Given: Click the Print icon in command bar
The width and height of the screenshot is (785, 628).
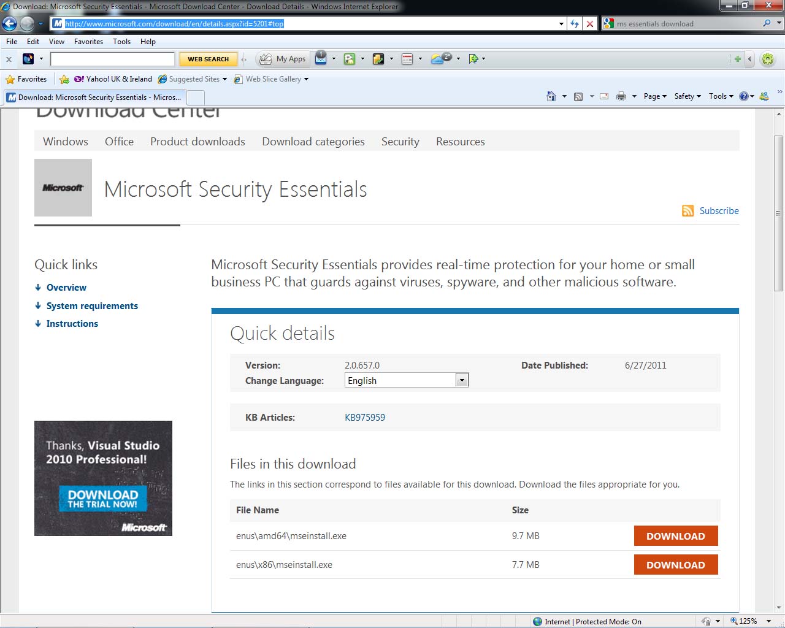Looking at the screenshot, I should [x=621, y=96].
